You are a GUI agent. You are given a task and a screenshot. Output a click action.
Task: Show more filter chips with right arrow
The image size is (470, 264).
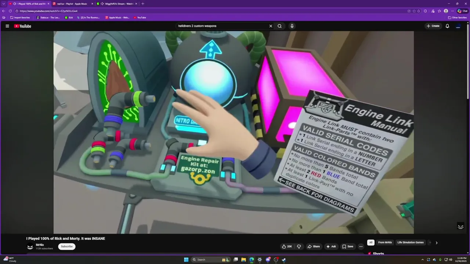pyautogui.click(x=436, y=242)
